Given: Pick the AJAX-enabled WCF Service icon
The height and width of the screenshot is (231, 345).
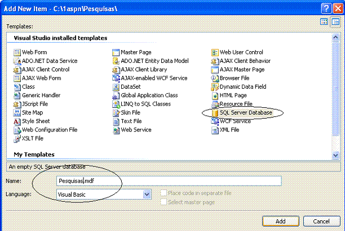Looking at the screenshot, I should point(116,78).
